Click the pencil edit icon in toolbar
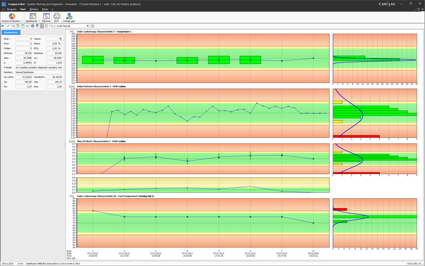Viewport: 425px width, 266px height. coord(8,26)
